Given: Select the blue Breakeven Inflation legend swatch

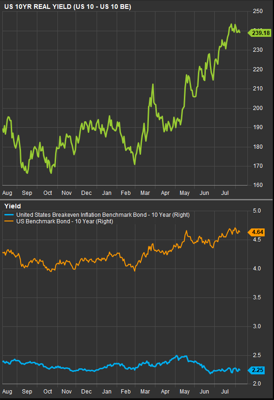Looking at the screenshot, I should click(x=9, y=215).
